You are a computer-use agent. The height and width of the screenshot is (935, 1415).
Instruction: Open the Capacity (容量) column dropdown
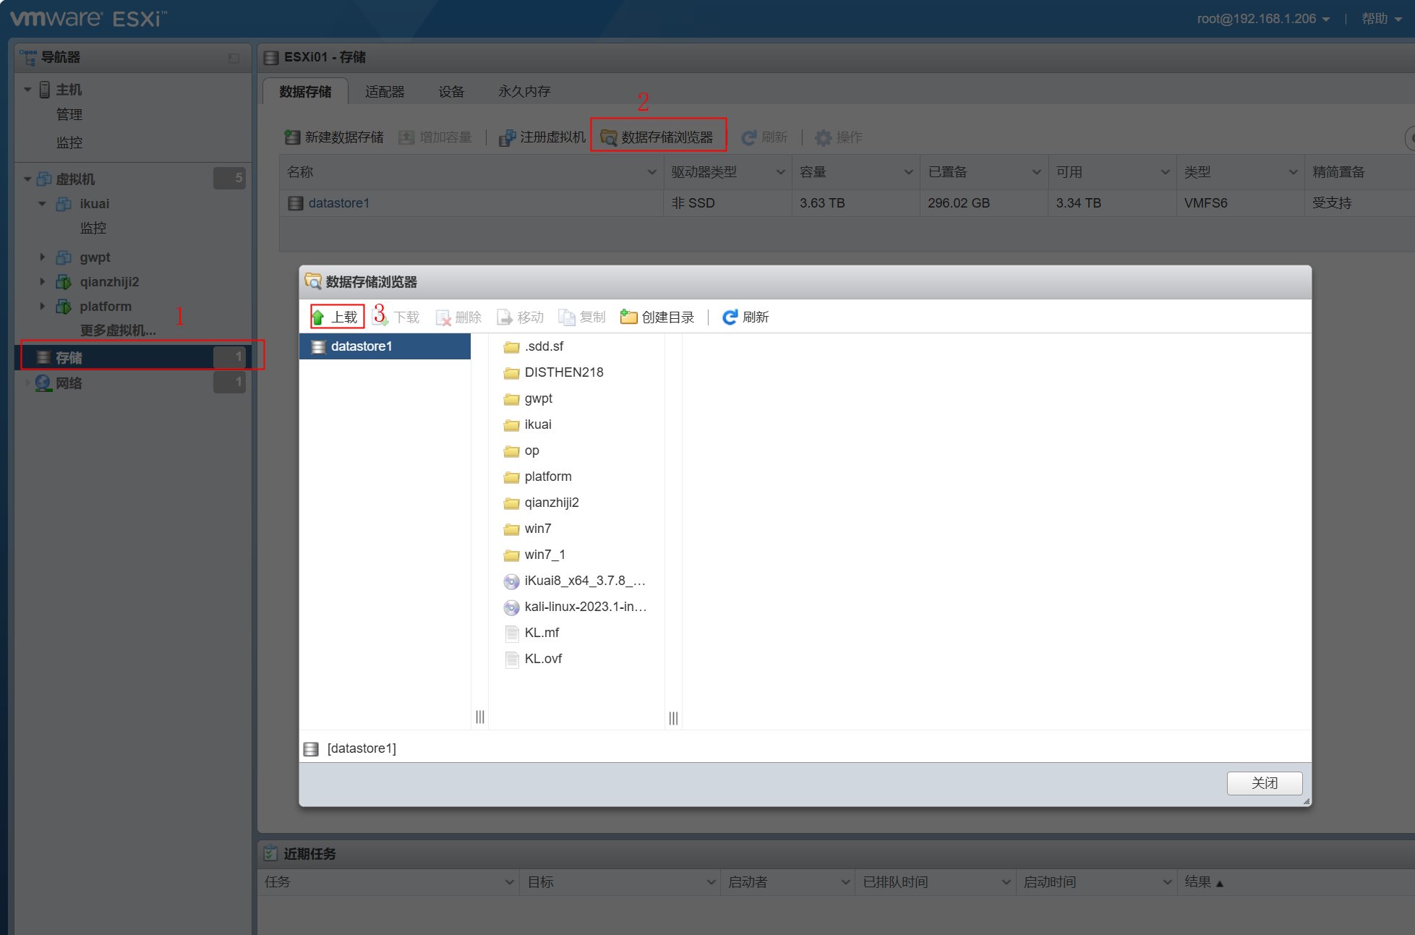click(908, 172)
